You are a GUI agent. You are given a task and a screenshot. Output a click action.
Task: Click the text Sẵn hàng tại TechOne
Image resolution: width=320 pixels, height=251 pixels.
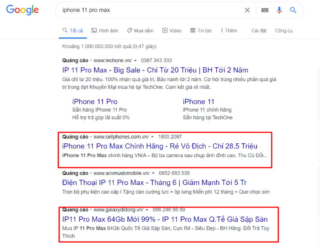click(208, 118)
